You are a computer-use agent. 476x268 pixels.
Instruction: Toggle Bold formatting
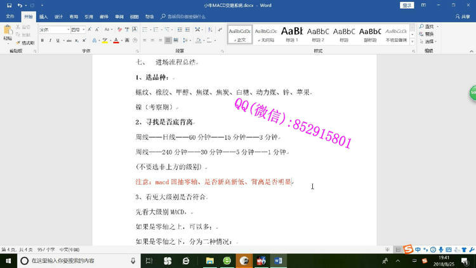(42, 41)
